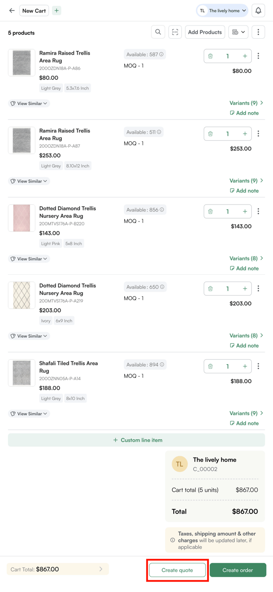Click the Create order button
Screen dimensions: 273x592
[238, 570]
